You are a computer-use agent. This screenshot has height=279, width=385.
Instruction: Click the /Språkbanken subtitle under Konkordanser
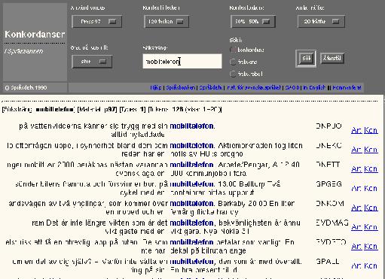(x=24, y=51)
